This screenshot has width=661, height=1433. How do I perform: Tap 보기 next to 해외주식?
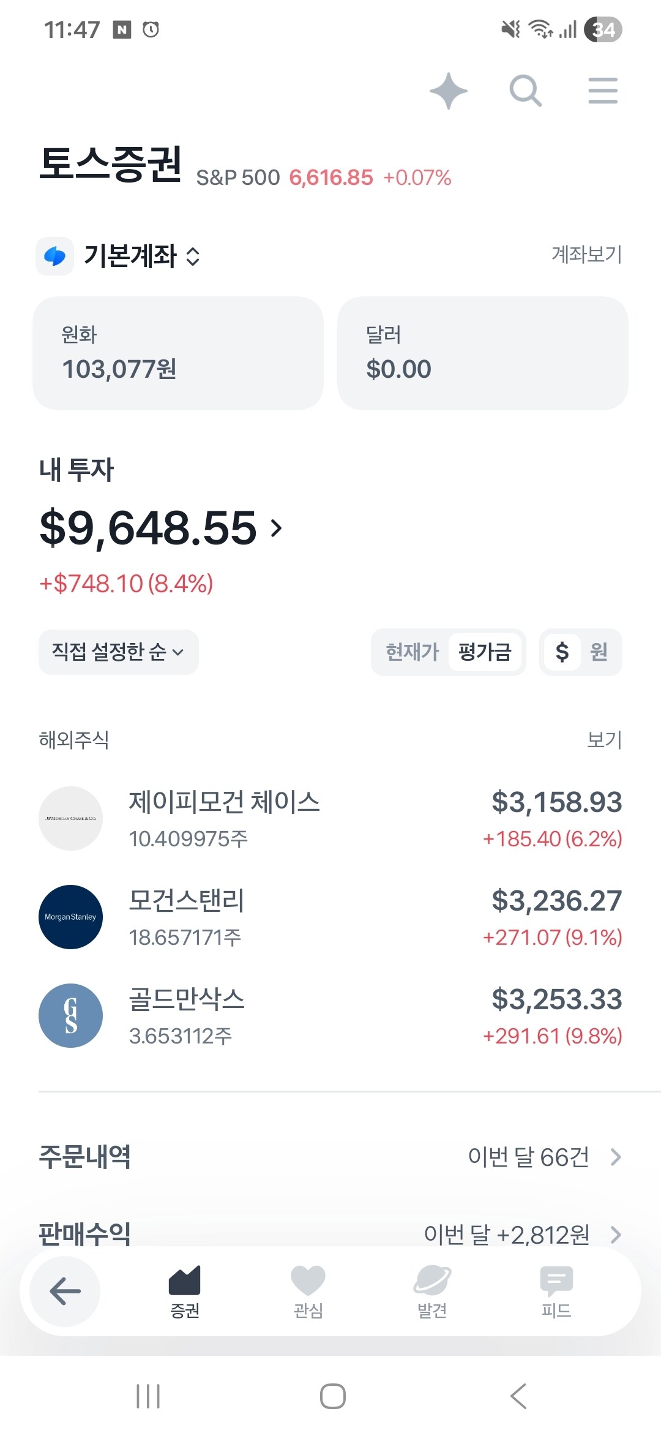click(604, 740)
